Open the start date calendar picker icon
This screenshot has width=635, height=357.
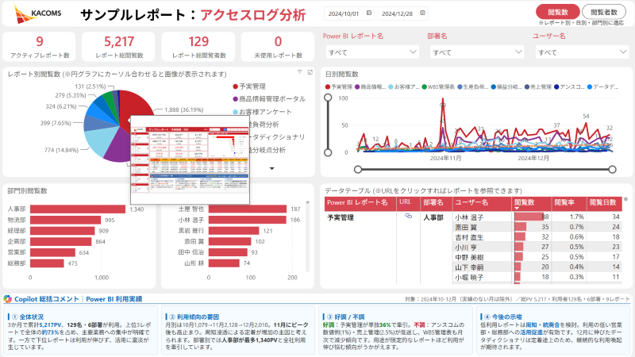[369, 13]
